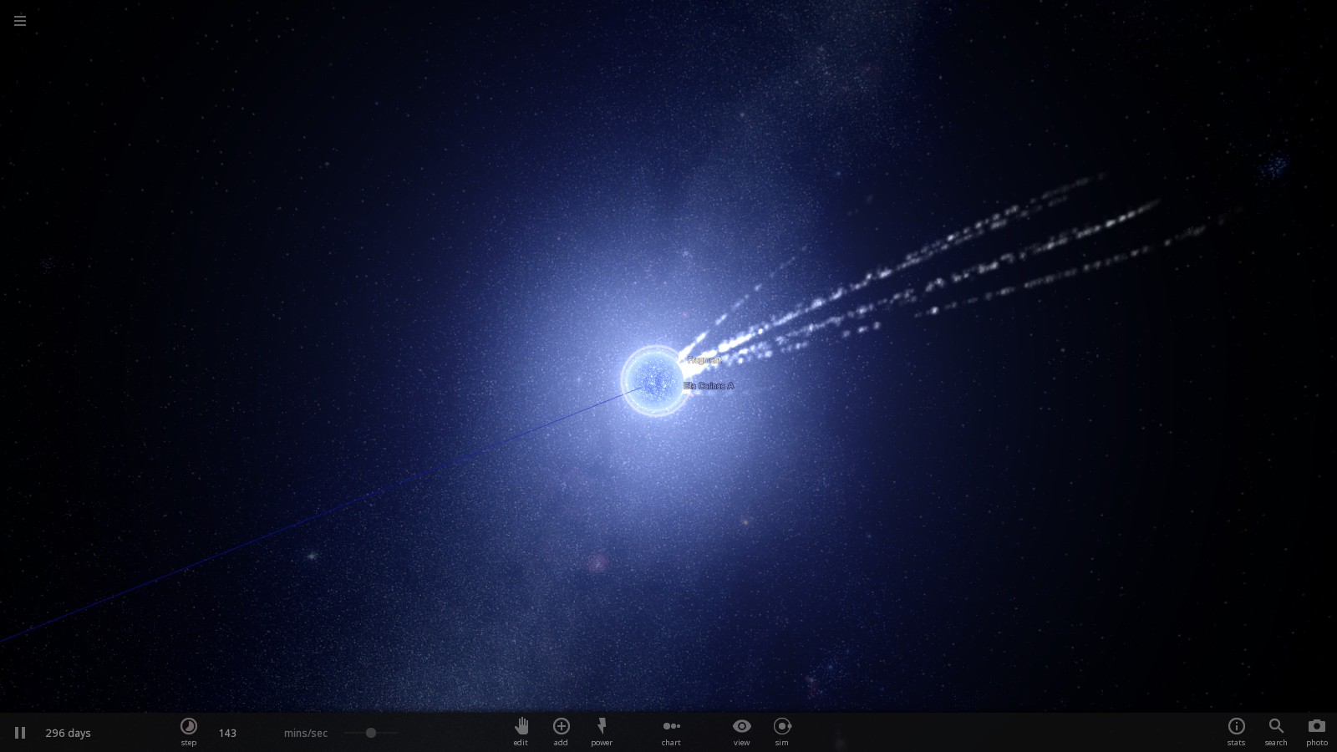Adjust the simulation speed slider
The height and width of the screenshot is (752, 1337).
click(x=370, y=733)
